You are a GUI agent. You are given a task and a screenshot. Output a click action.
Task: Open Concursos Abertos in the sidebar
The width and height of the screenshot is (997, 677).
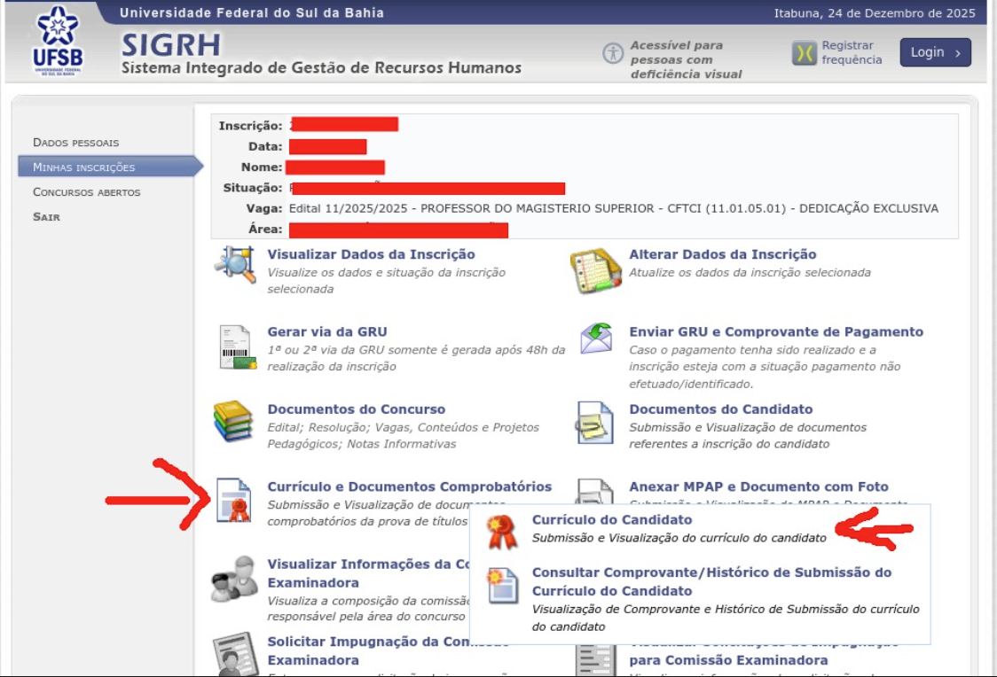coord(87,192)
